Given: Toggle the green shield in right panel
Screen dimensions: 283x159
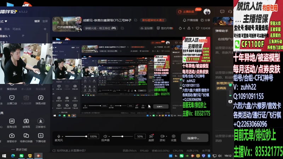Looking at the screenshot, I should pyautogui.click(x=230, y=85).
